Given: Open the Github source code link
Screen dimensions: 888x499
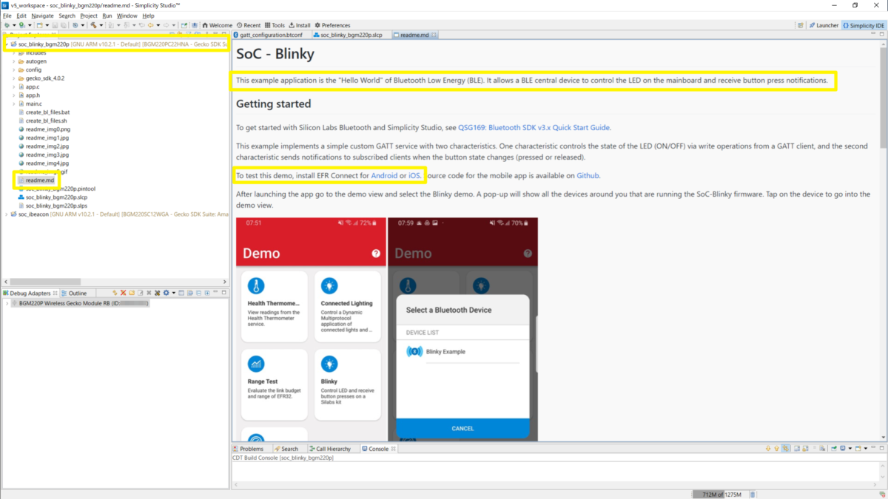Looking at the screenshot, I should coord(588,176).
